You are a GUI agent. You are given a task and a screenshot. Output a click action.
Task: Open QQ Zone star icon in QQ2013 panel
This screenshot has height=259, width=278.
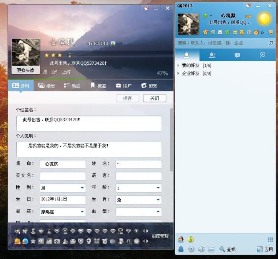pos(205,32)
